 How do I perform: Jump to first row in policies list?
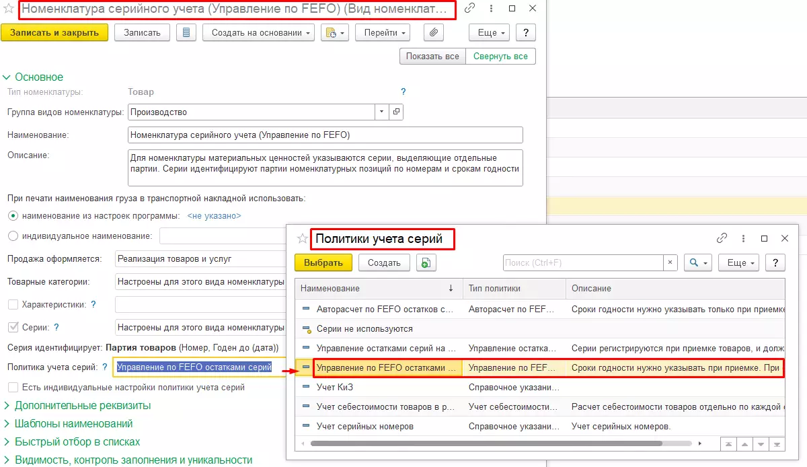click(728, 444)
